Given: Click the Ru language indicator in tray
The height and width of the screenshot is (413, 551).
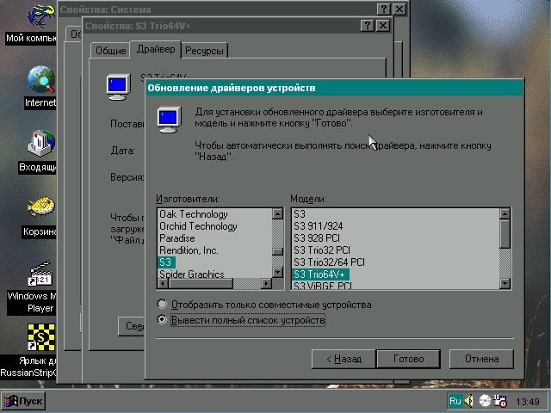Looking at the screenshot, I should point(455,401).
